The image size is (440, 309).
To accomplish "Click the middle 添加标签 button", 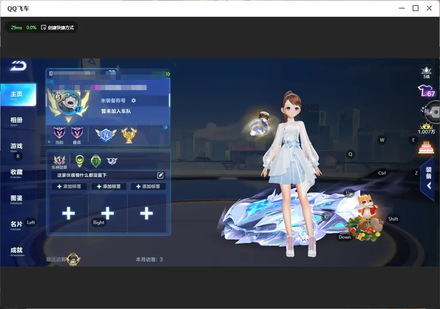I will [x=108, y=186].
